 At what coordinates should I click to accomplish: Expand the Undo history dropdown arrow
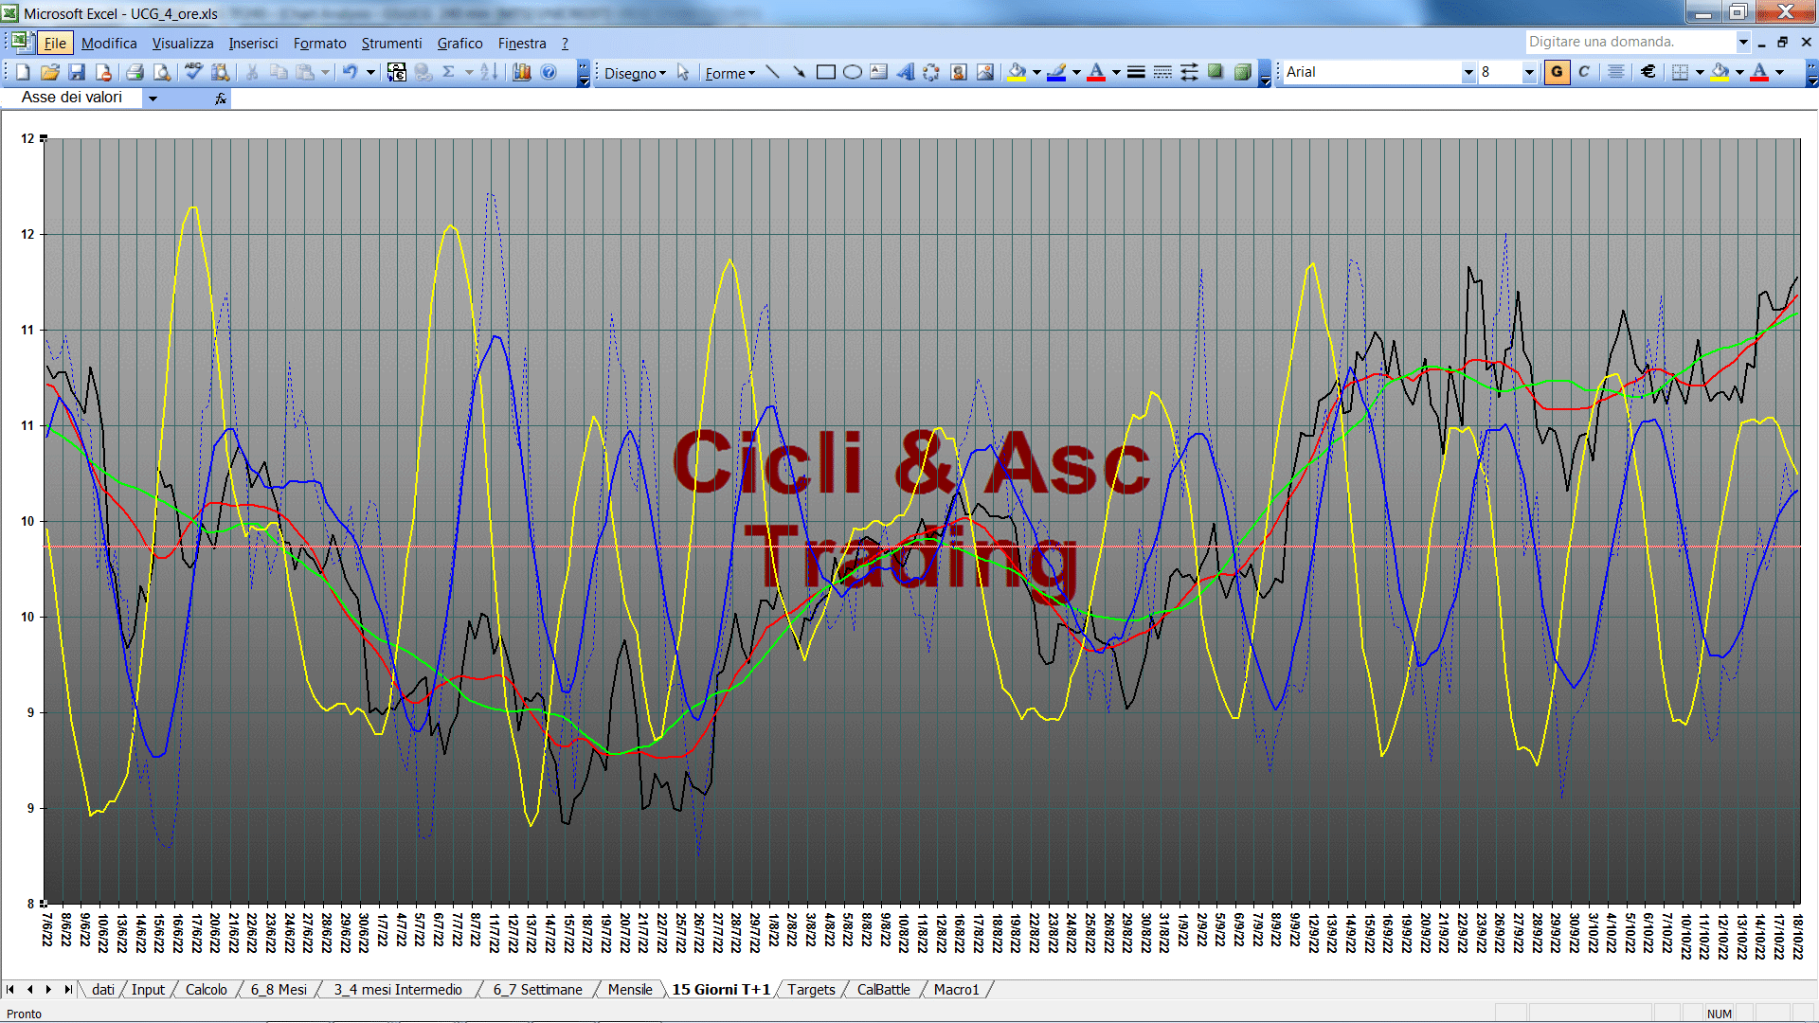(x=370, y=72)
